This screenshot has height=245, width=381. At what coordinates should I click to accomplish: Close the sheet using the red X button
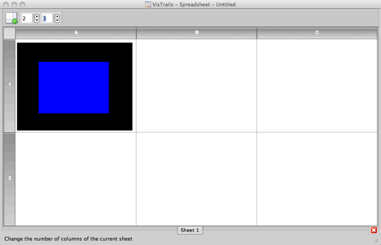coord(374,230)
